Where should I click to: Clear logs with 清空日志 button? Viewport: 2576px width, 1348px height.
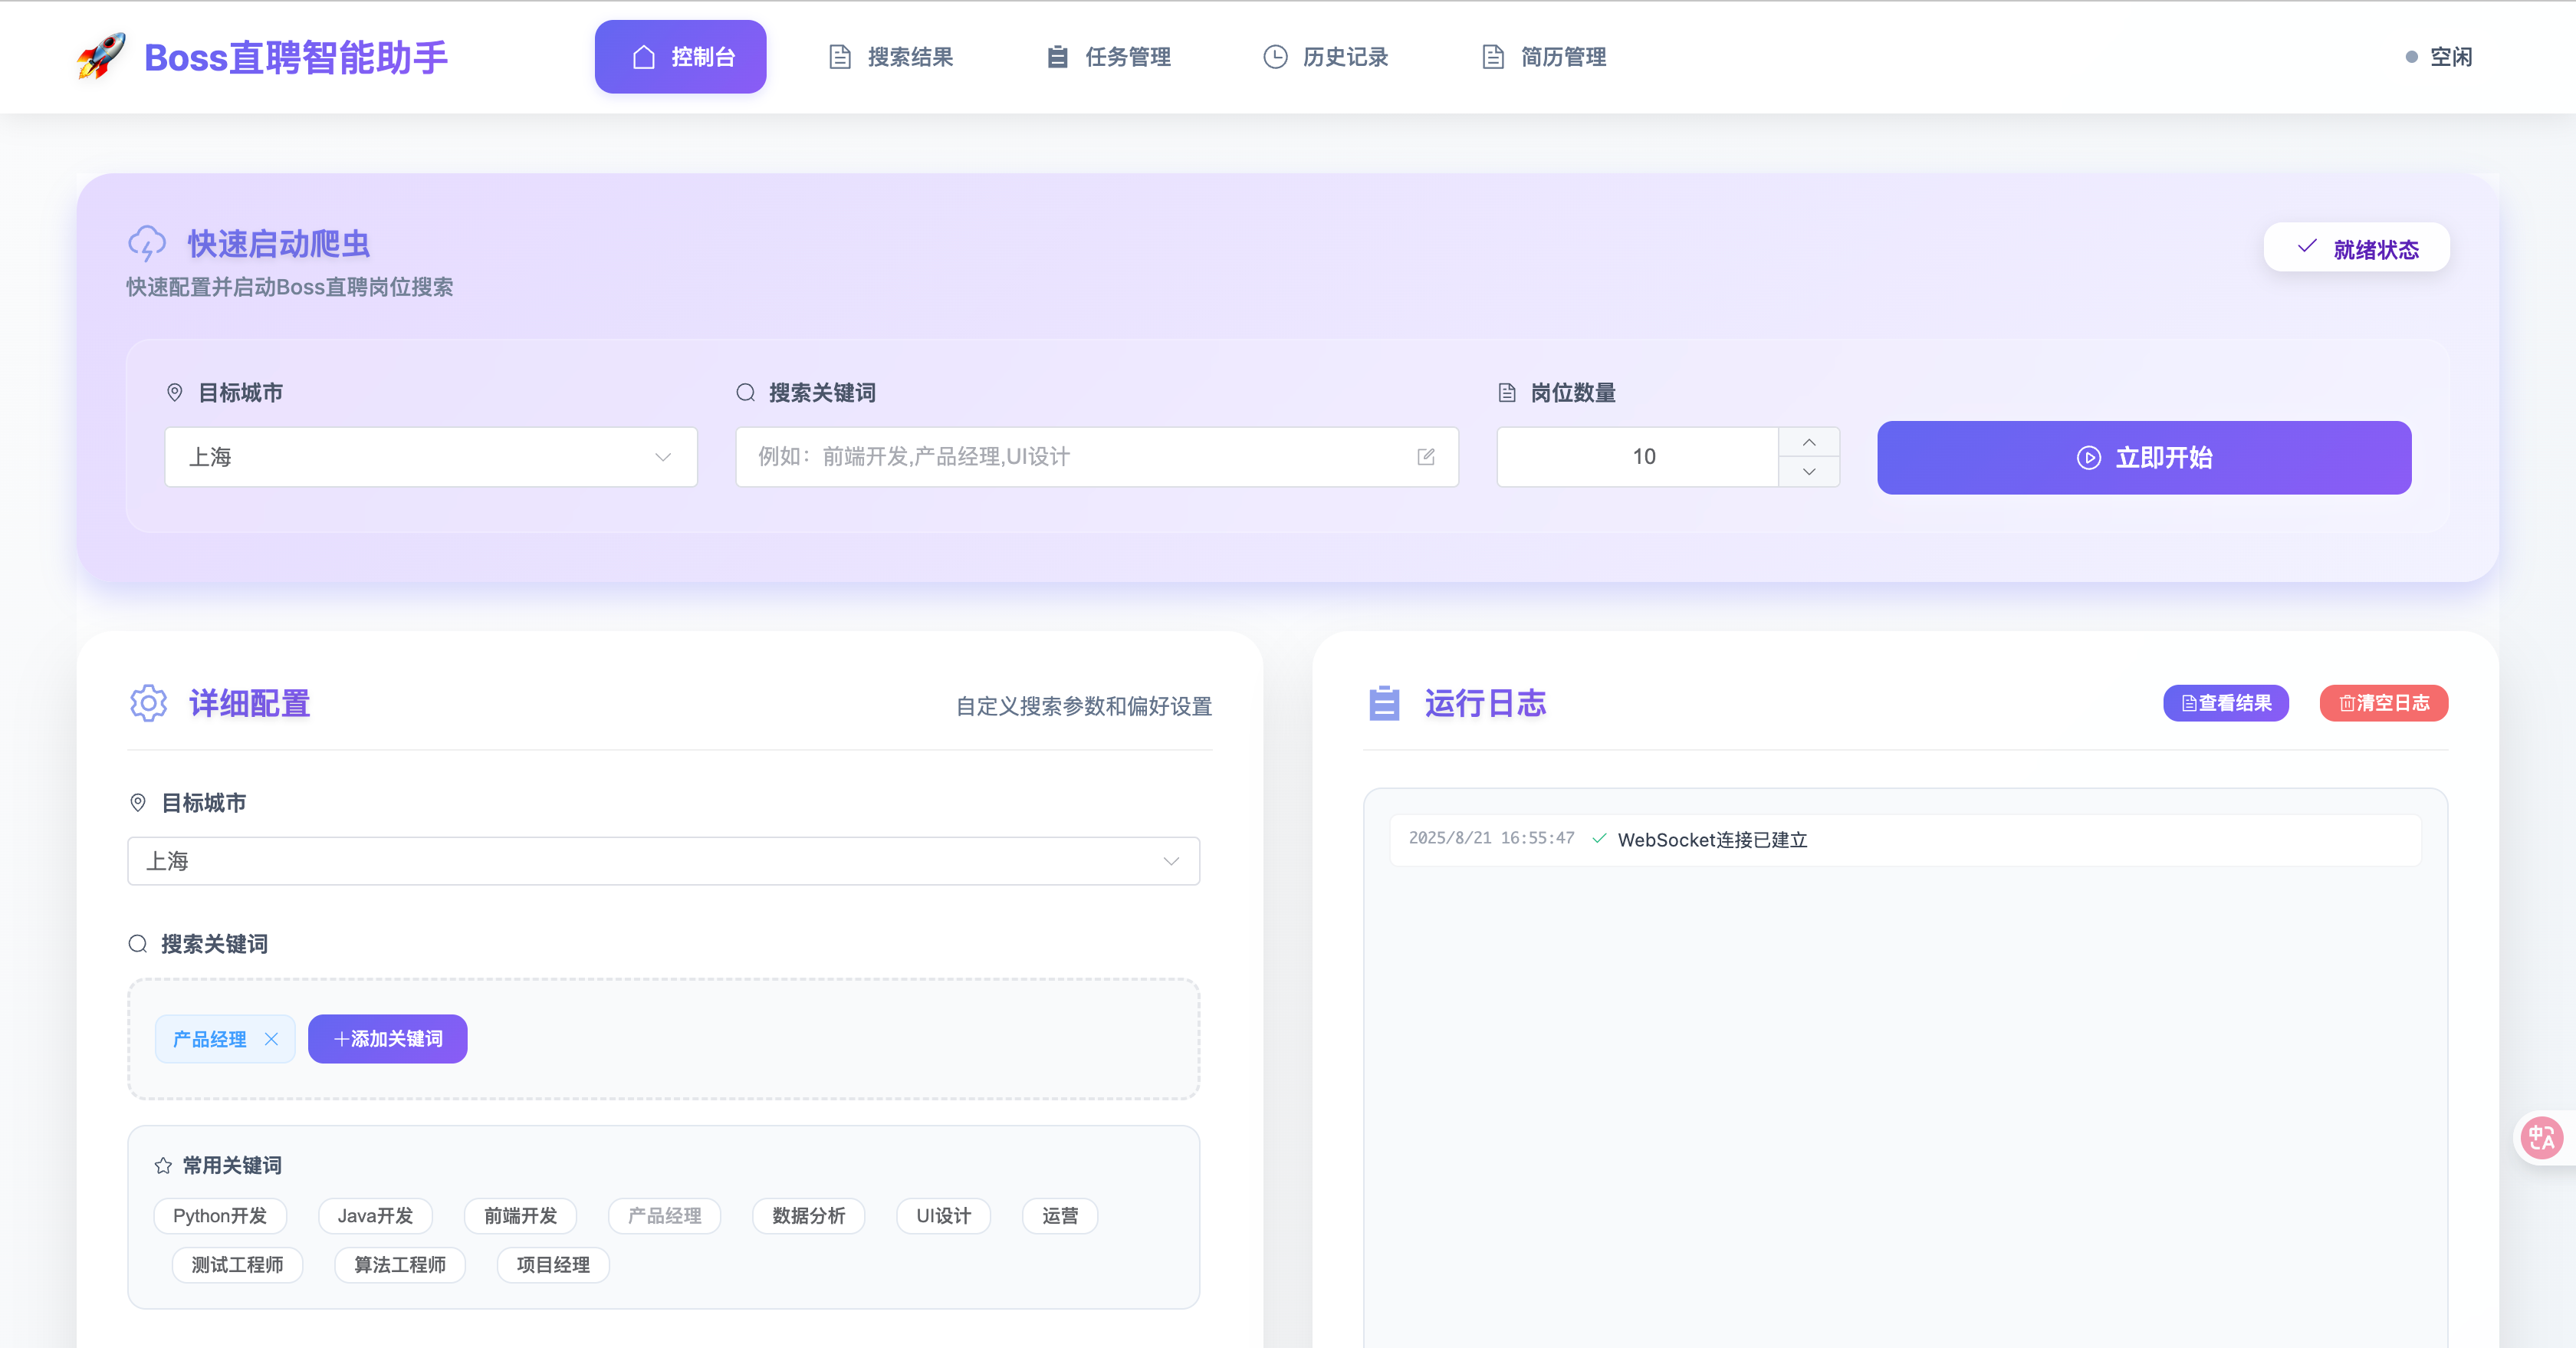click(2384, 703)
